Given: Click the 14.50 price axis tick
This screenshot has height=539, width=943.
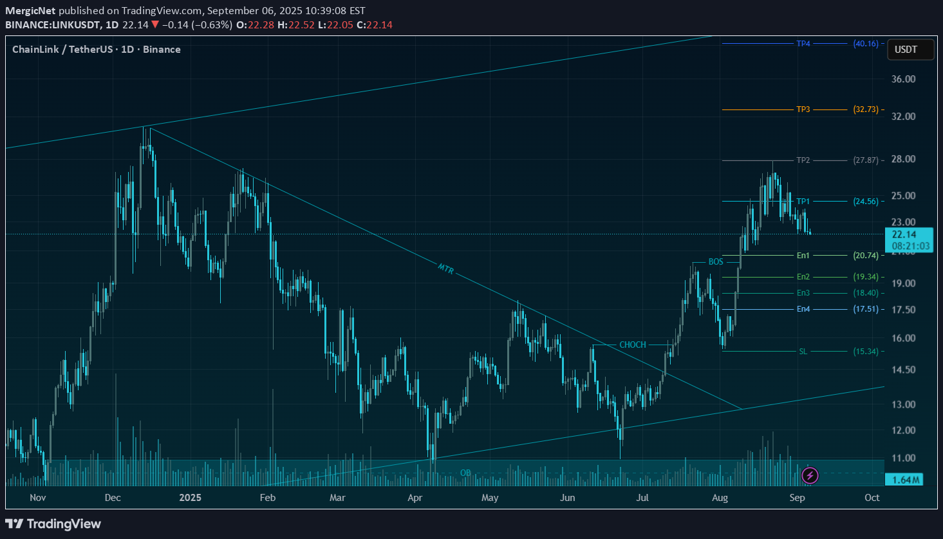Looking at the screenshot, I should coord(904,370).
